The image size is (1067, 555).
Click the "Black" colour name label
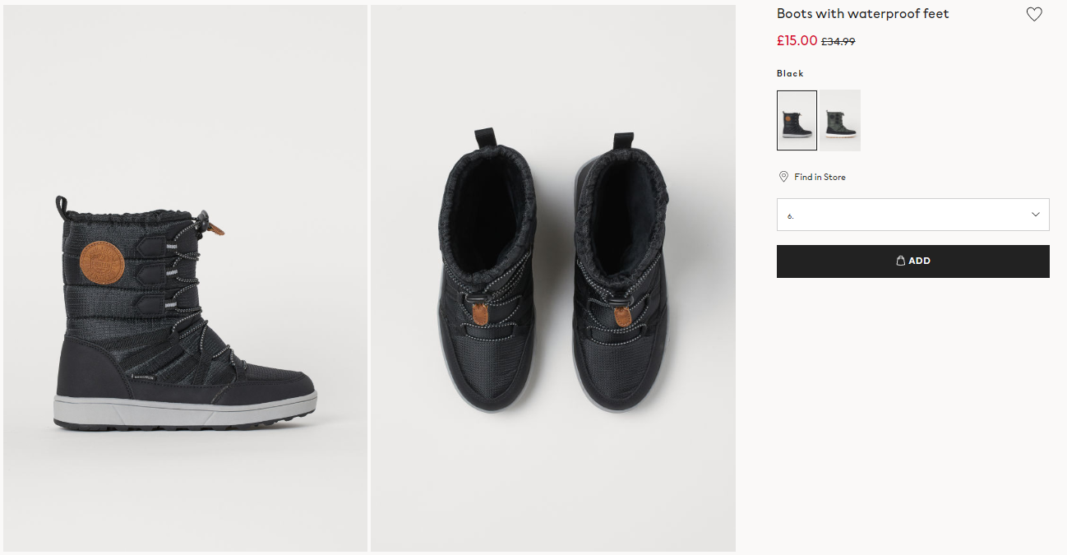click(x=790, y=73)
